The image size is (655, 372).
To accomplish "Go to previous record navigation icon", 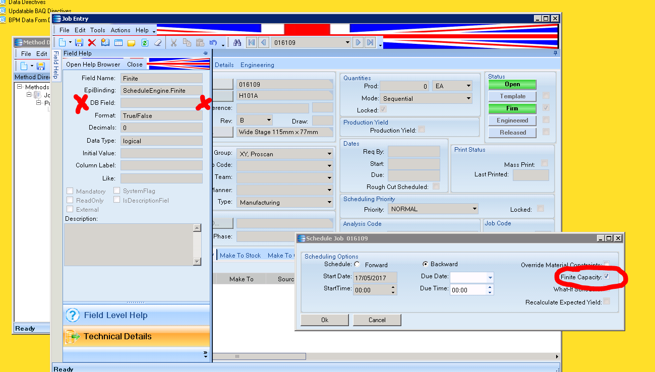I will (x=263, y=42).
